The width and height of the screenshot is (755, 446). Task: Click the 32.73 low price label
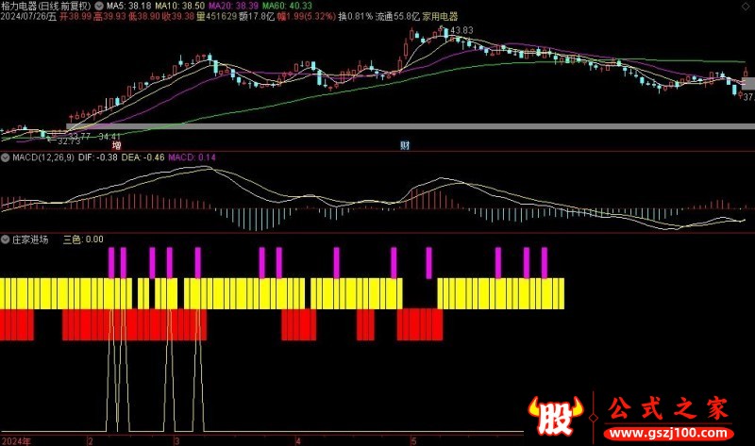point(69,141)
